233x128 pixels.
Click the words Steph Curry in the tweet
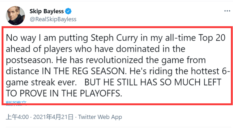click(115, 38)
